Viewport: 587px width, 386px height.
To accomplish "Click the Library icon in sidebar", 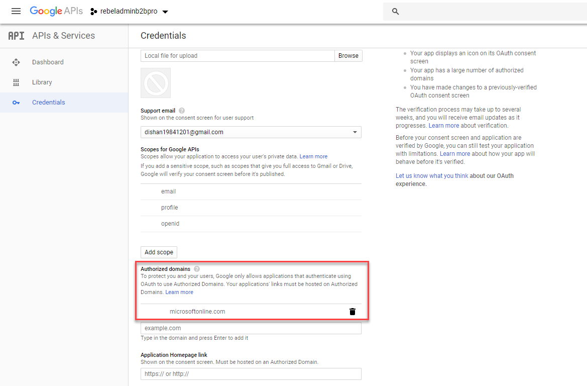I will pos(16,82).
